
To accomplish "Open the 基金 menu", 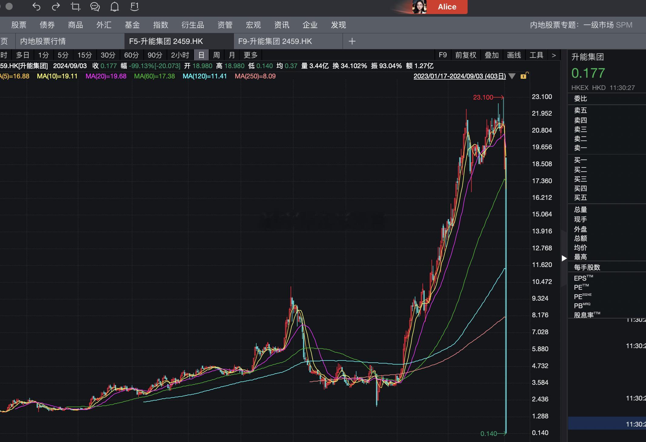I will (x=132, y=25).
